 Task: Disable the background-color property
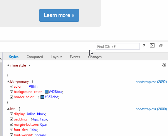11,92
